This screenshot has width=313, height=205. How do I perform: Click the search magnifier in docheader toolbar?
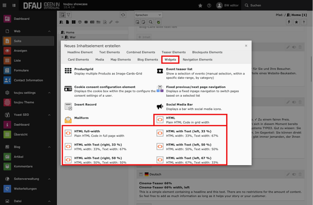[x=151, y=22]
